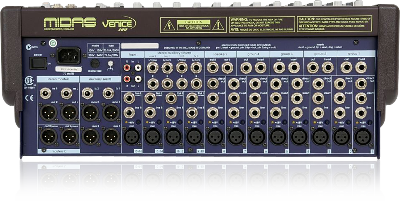Click the group 2 out jack
This screenshot has height=201, width=400.
[x=313, y=68]
